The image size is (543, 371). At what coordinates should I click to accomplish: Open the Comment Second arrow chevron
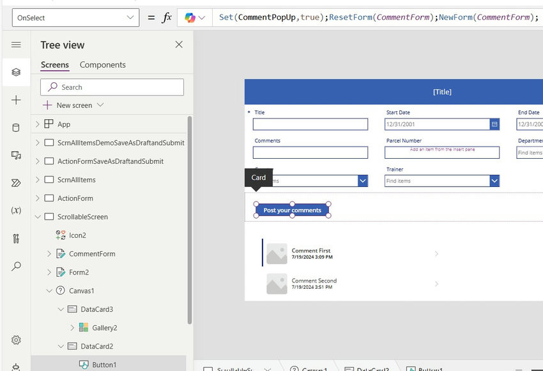tap(436, 284)
